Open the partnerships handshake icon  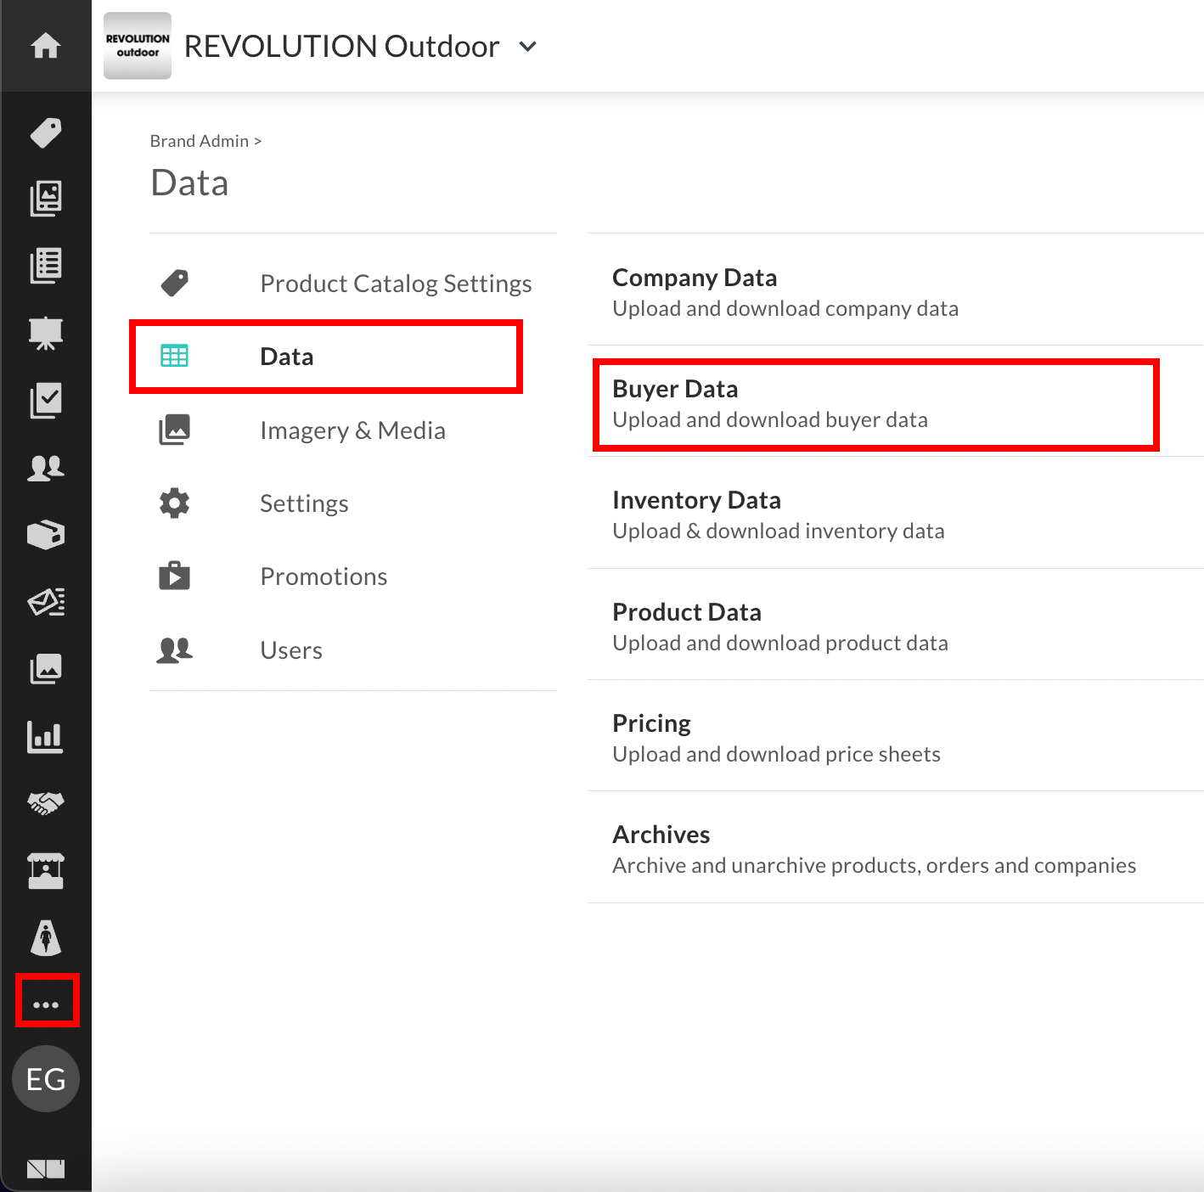pyautogui.click(x=47, y=803)
